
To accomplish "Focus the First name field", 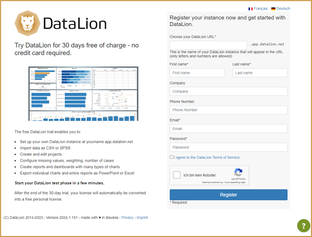I will (x=197, y=73).
